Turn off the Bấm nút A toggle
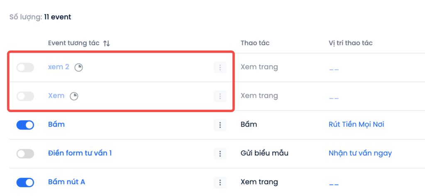The height and width of the screenshot is (196, 425). click(x=25, y=182)
